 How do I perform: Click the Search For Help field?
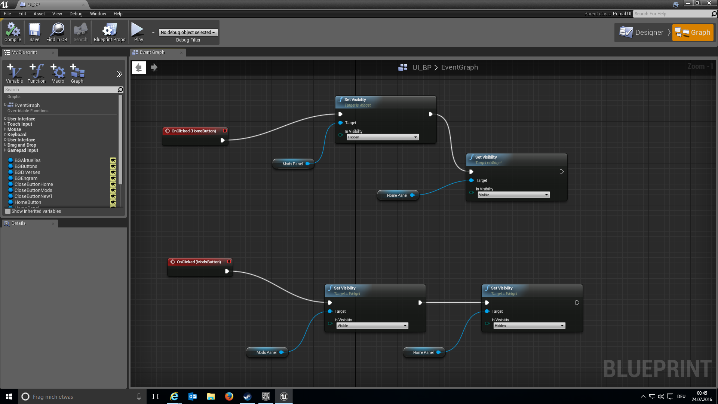672,14
